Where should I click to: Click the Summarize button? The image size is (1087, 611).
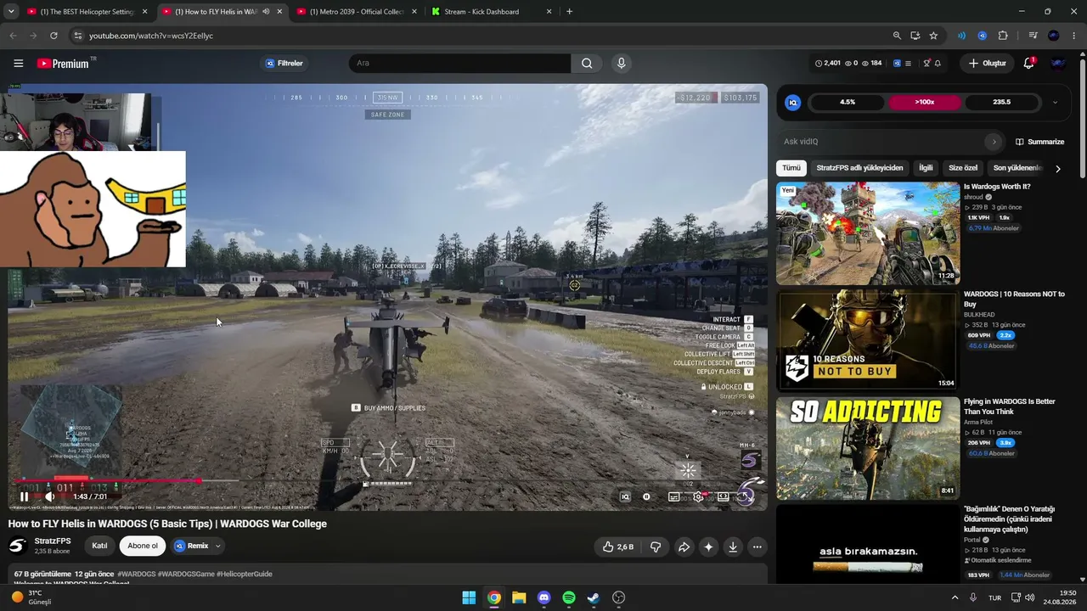(x=1039, y=142)
